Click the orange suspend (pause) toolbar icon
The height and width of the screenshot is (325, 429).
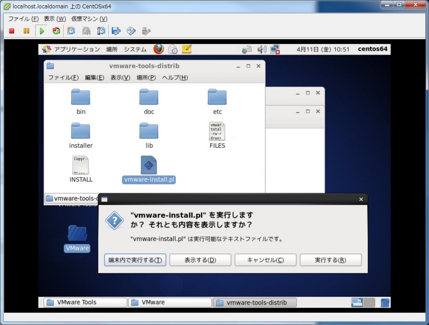(26, 31)
